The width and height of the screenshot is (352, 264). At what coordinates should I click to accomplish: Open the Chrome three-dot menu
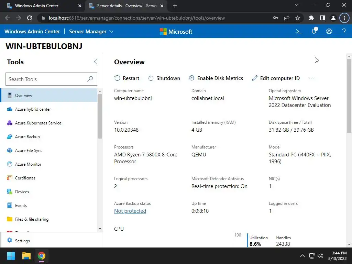tap(344, 18)
